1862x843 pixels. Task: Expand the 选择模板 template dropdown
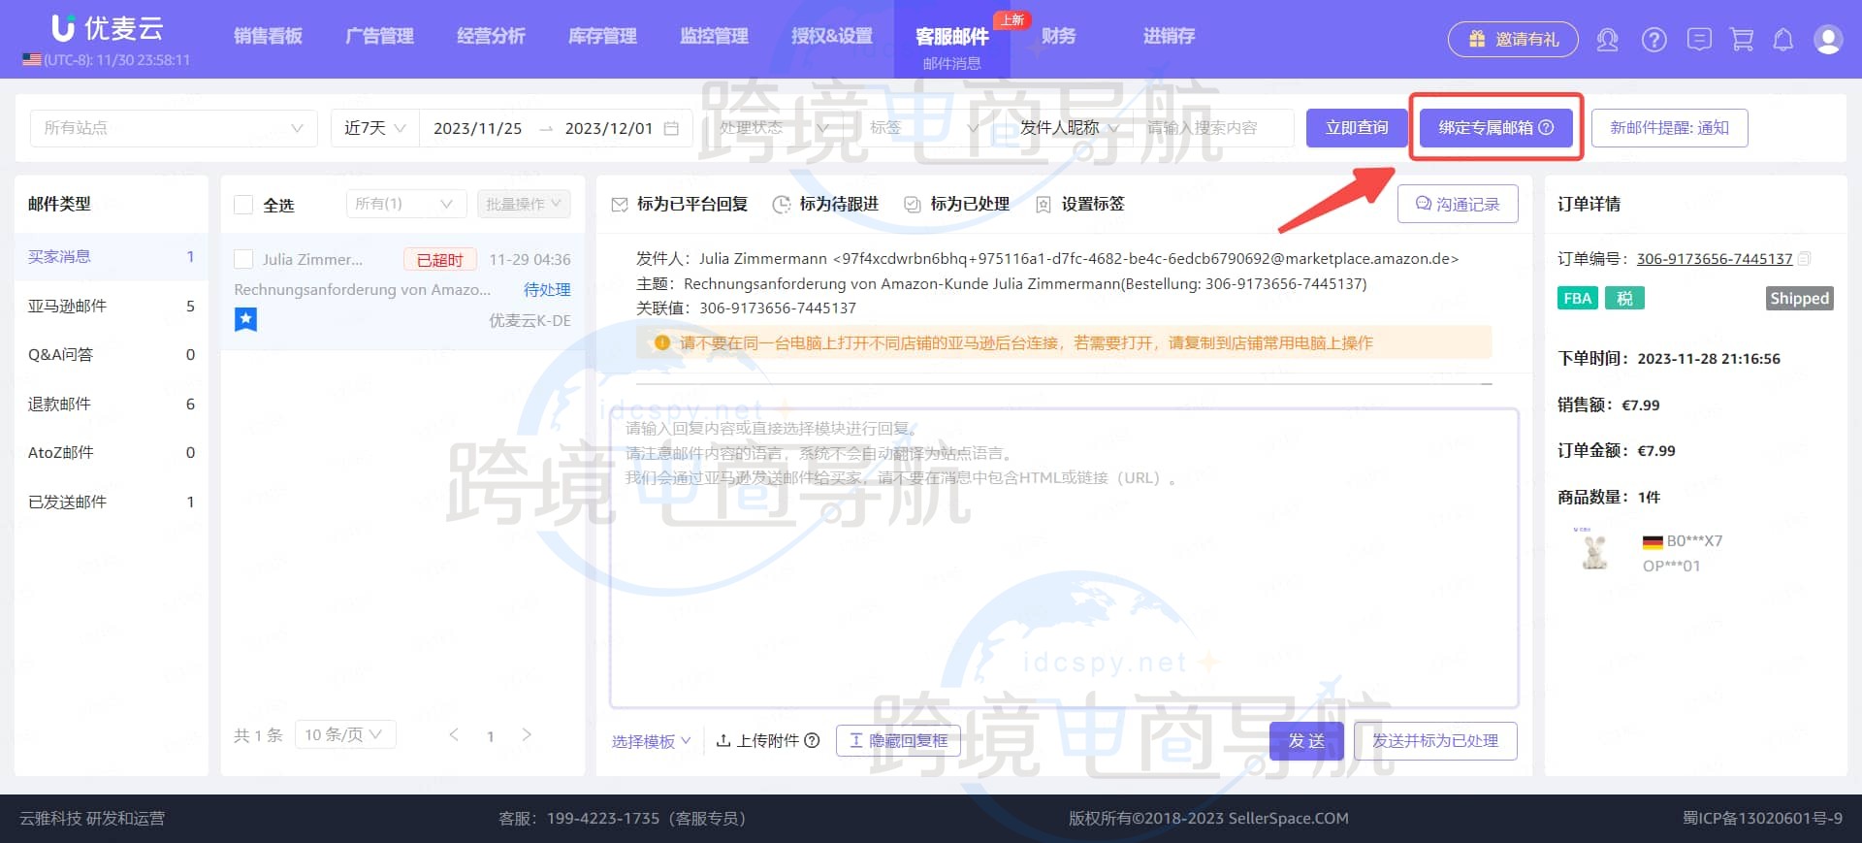coord(651,741)
